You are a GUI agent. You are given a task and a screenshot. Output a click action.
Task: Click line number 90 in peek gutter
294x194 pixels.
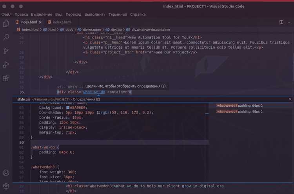(22, 142)
